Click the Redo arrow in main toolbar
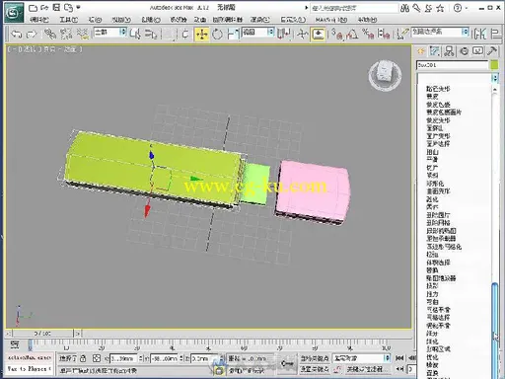Viewport: 505px width, 379px height. coord(32,34)
